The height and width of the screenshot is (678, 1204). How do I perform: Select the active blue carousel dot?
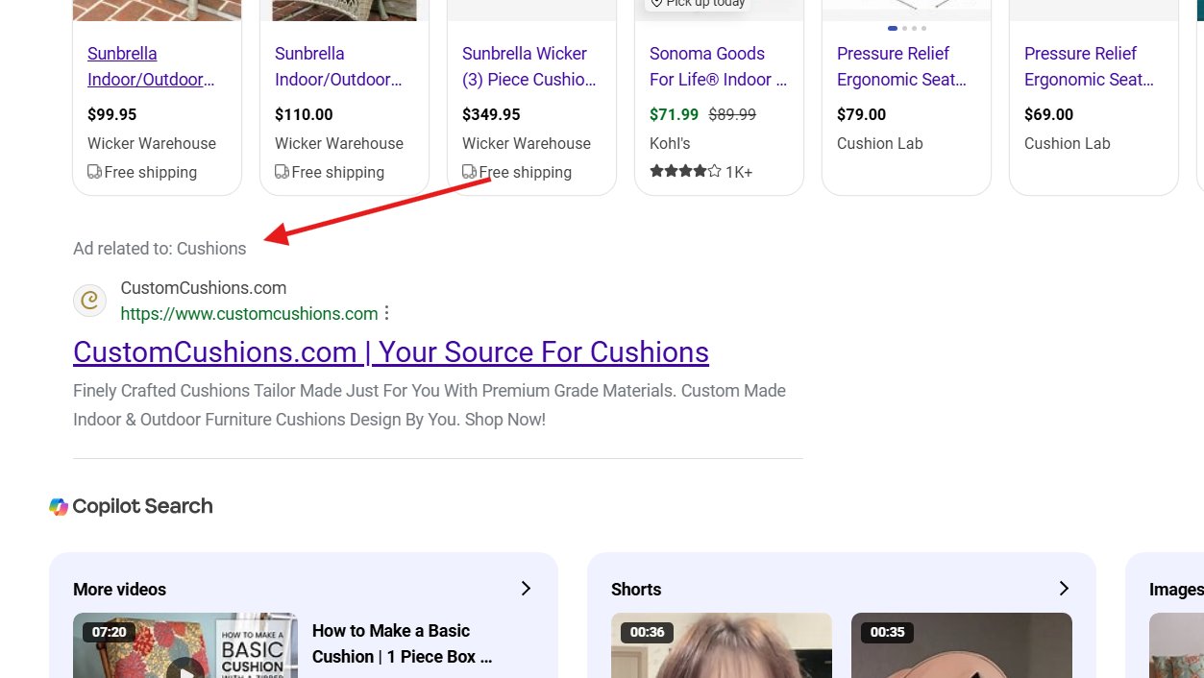point(893,28)
